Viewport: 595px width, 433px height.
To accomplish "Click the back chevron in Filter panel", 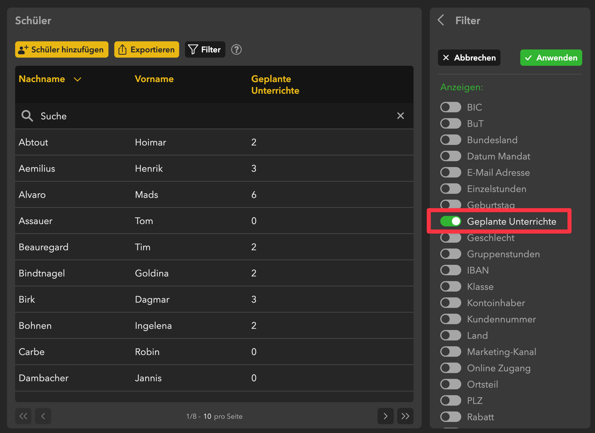I will (x=441, y=20).
